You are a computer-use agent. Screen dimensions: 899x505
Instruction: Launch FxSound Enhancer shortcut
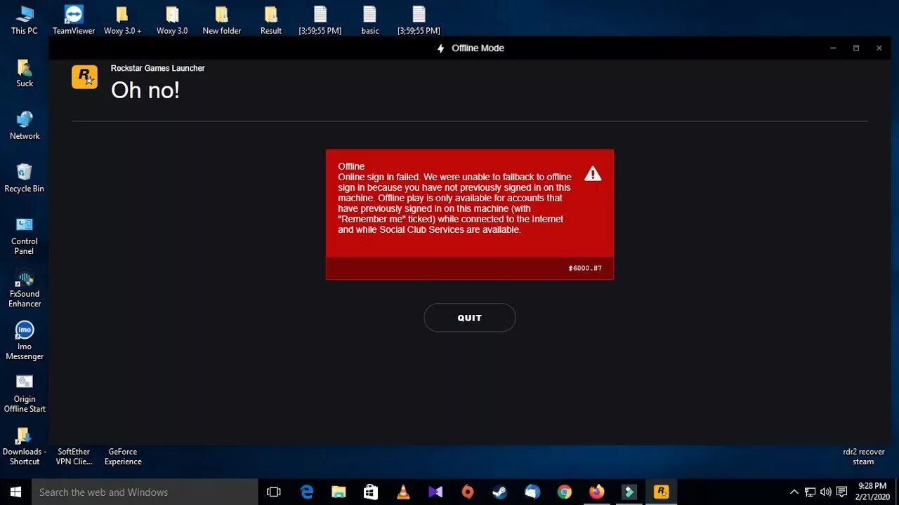25,288
